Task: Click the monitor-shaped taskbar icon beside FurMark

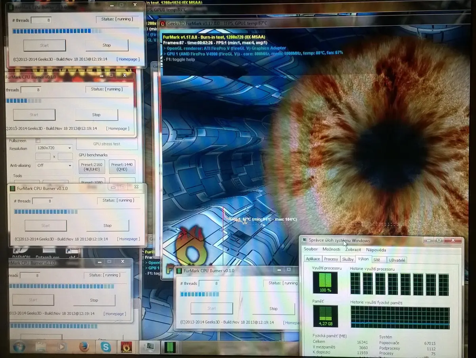Action: [149, 347]
